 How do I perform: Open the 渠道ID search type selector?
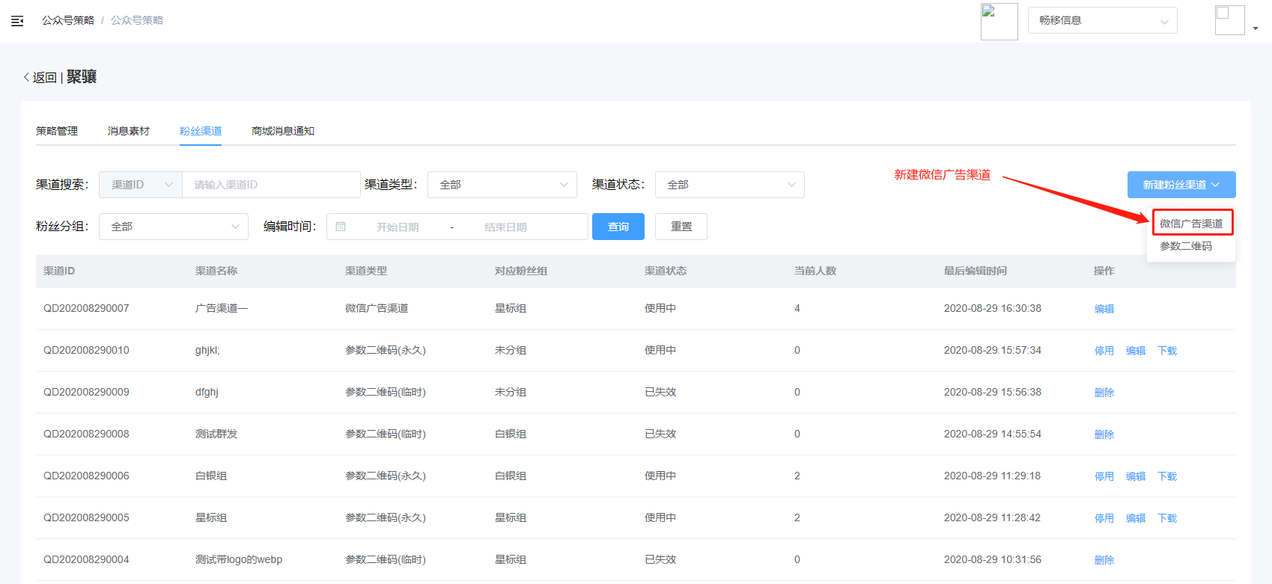141,185
